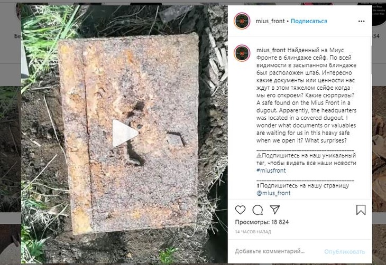Open the 14 ЧАСОВ НАЗАД timestamp
Viewport: 386px width, 265px height.
pyautogui.click(x=253, y=232)
